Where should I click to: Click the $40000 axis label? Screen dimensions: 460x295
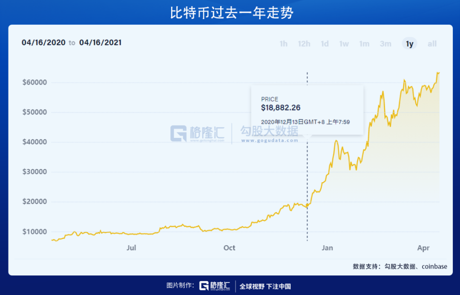[34, 142]
